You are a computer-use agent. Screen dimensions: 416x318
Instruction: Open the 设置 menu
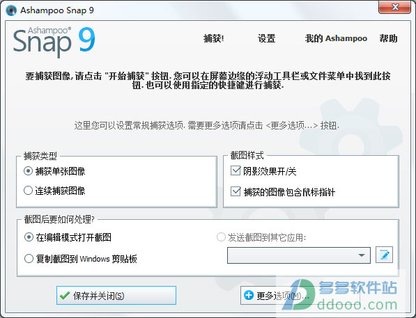click(x=266, y=38)
